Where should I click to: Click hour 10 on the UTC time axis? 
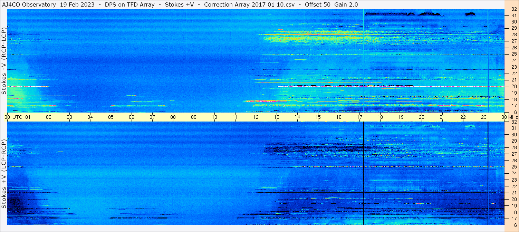pyautogui.click(x=214, y=117)
